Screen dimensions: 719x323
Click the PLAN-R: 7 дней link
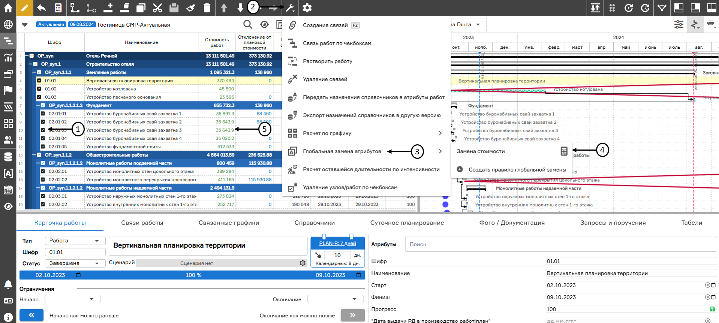337,243
